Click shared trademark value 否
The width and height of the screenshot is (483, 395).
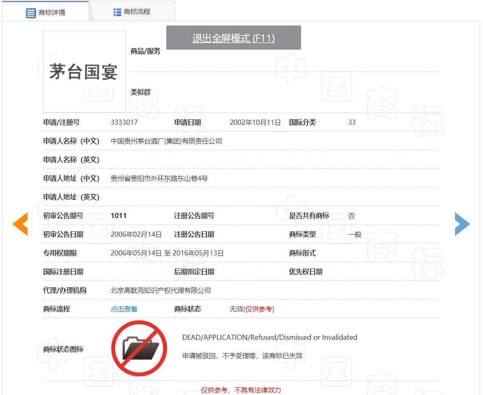(352, 216)
